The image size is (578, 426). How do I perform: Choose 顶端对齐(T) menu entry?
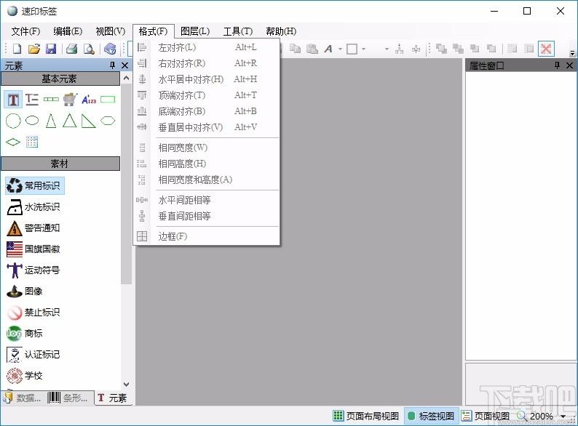click(x=206, y=95)
